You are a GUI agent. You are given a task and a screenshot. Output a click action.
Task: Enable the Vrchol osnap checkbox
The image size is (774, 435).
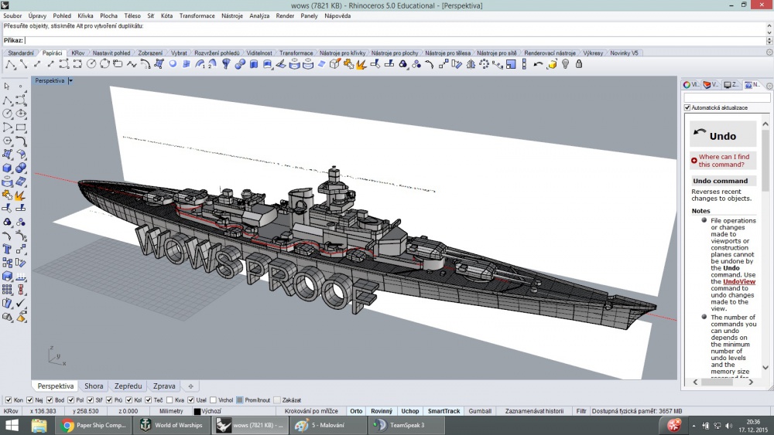click(x=213, y=400)
